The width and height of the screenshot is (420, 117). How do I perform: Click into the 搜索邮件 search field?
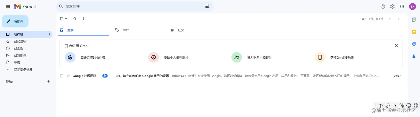[x=134, y=6]
